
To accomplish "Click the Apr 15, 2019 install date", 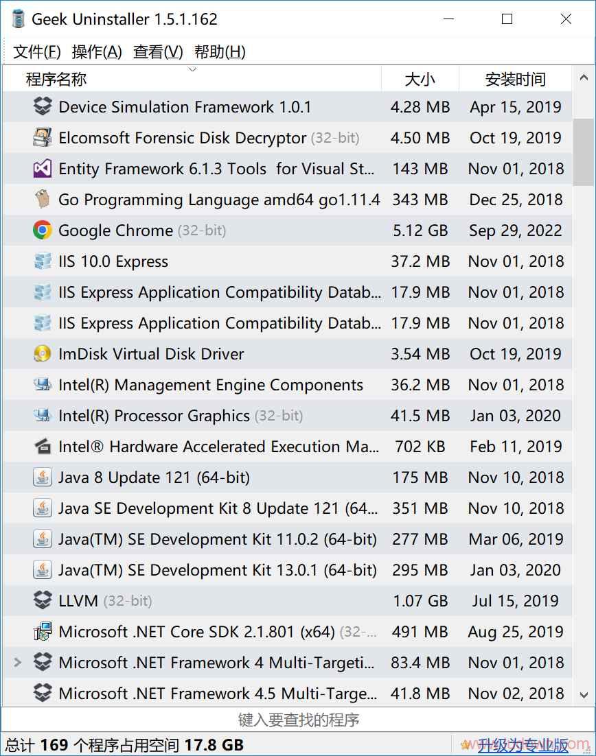I will coord(516,106).
